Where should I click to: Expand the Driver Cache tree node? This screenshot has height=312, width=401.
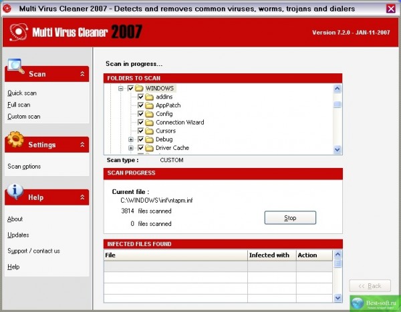(131, 148)
